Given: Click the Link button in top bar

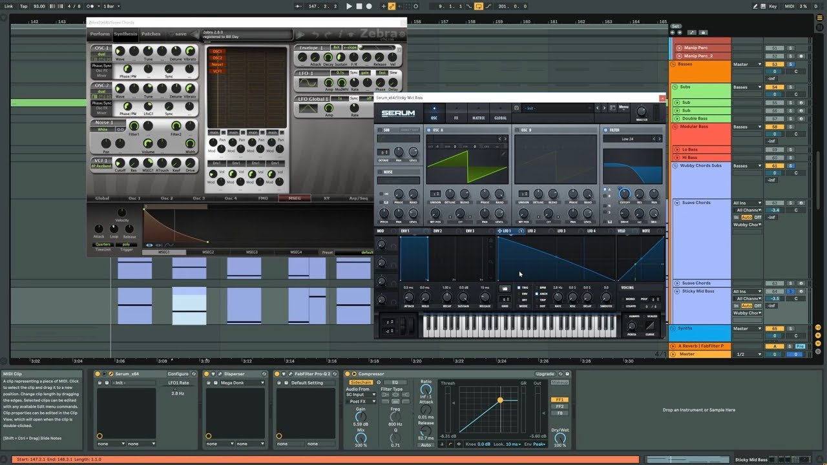Looking at the screenshot, I should [8, 6].
